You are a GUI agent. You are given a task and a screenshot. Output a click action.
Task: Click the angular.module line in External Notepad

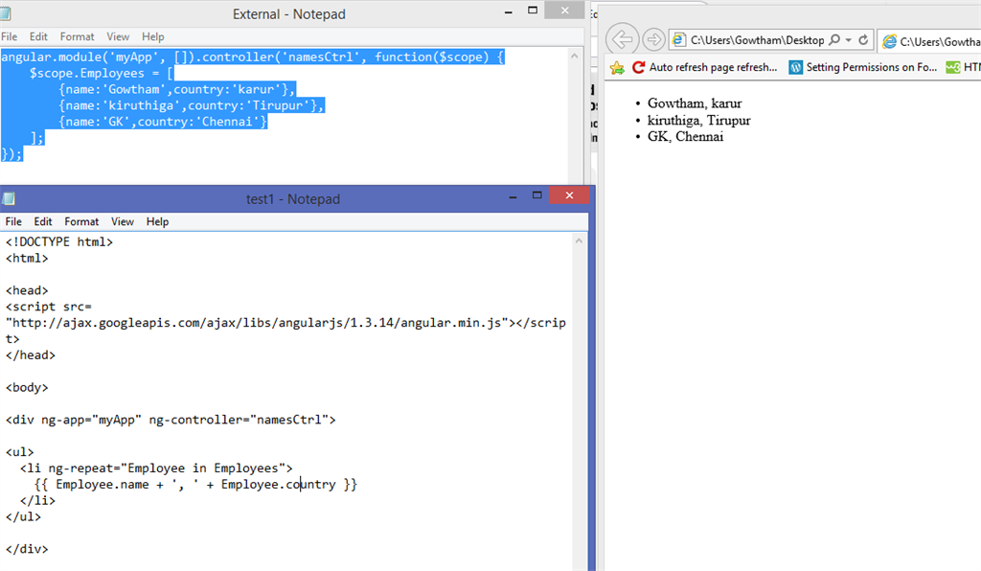tap(253, 57)
